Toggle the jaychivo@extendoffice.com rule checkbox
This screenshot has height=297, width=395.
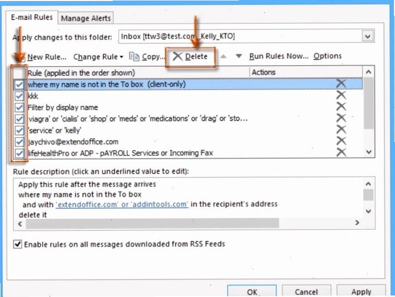[19, 142]
